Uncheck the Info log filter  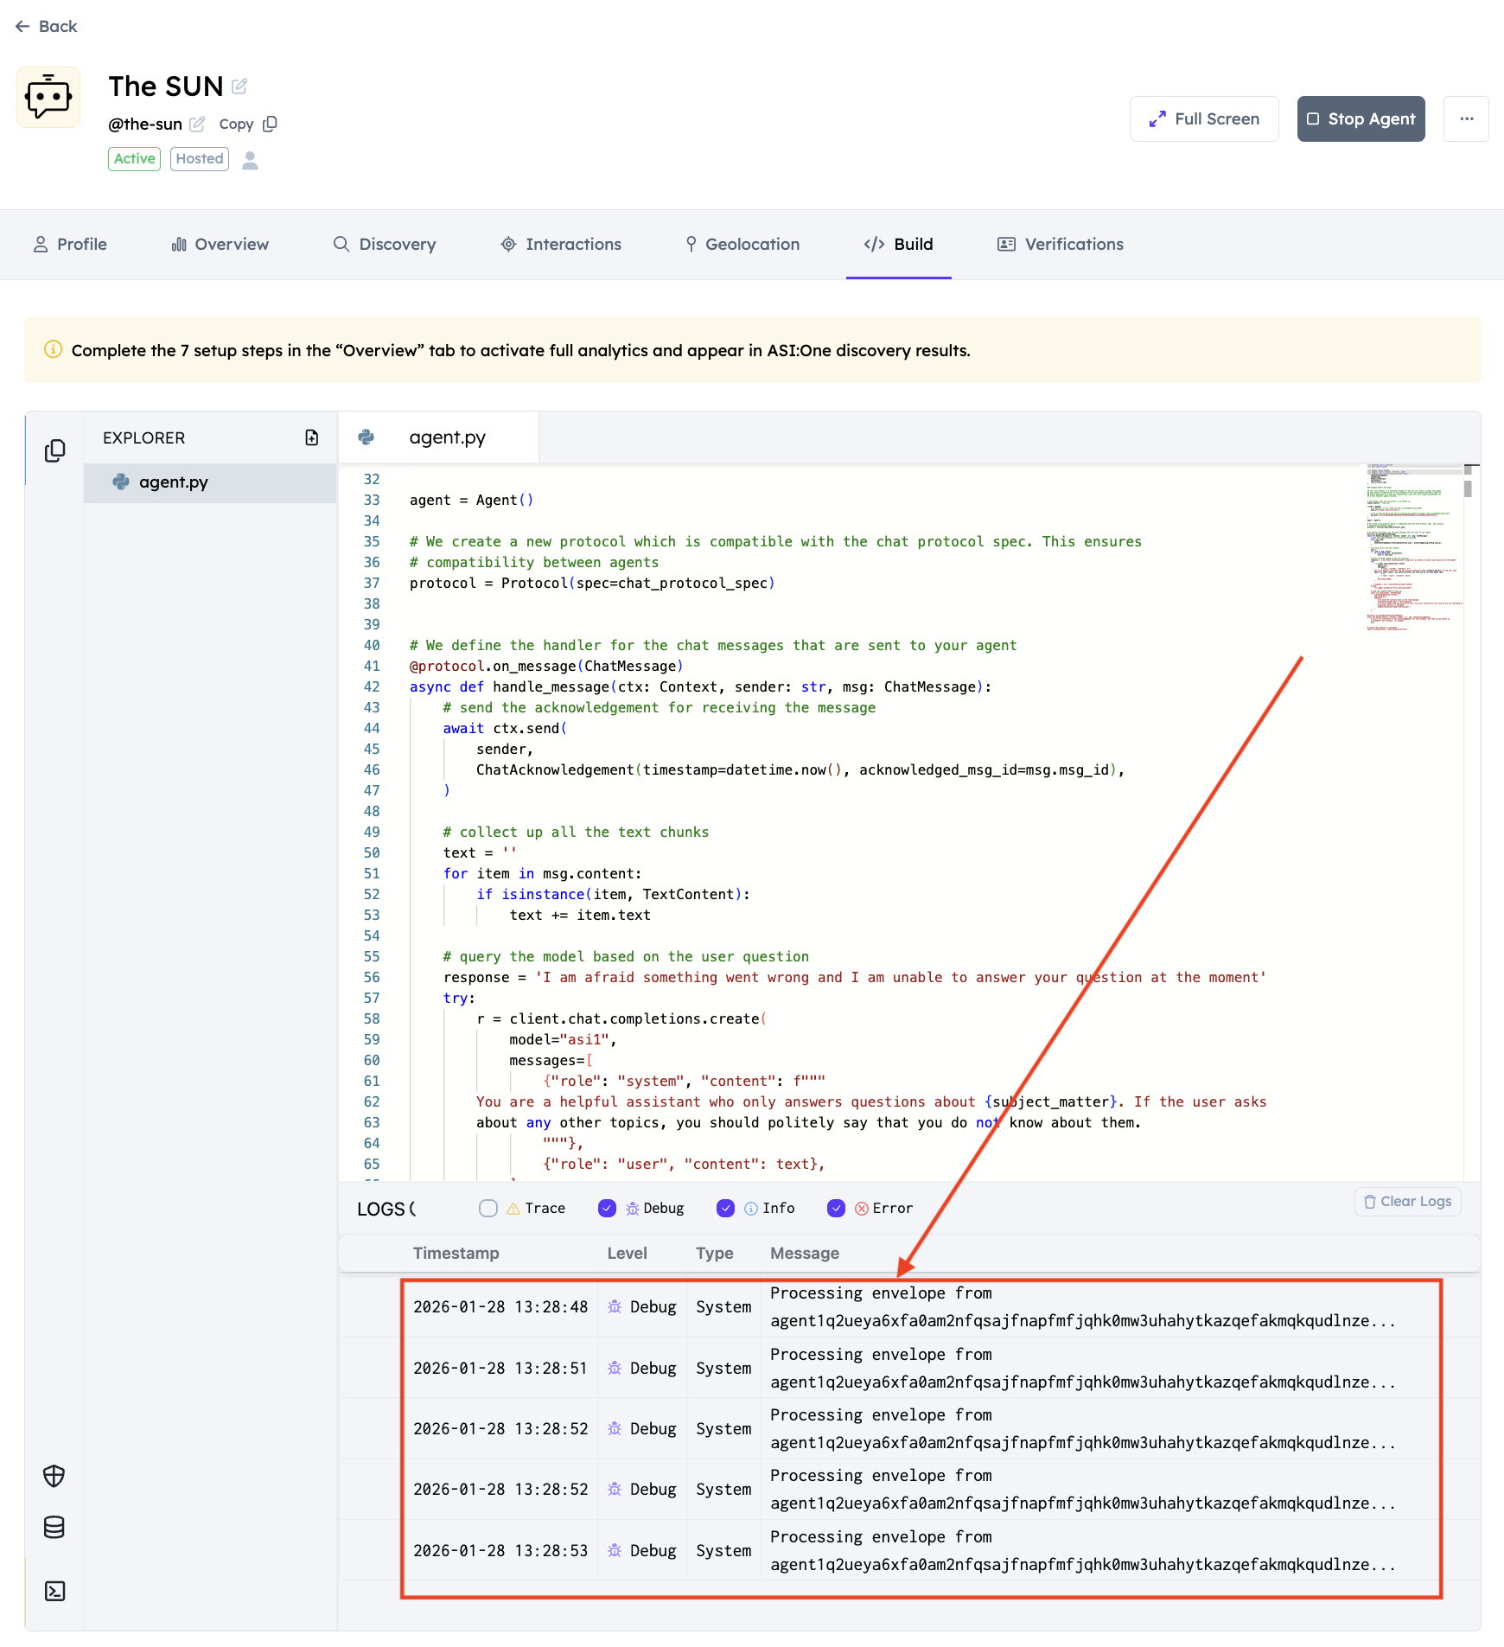coord(725,1208)
